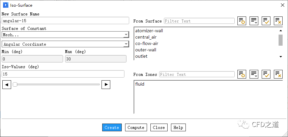
Task: Deselect all shown surfaces in From Surface
Action: (278, 21)
